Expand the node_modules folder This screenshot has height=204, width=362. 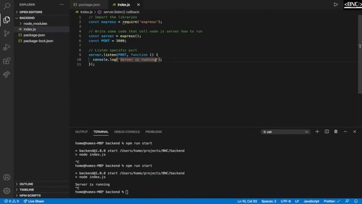pyautogui.click(x=35, y=24)
